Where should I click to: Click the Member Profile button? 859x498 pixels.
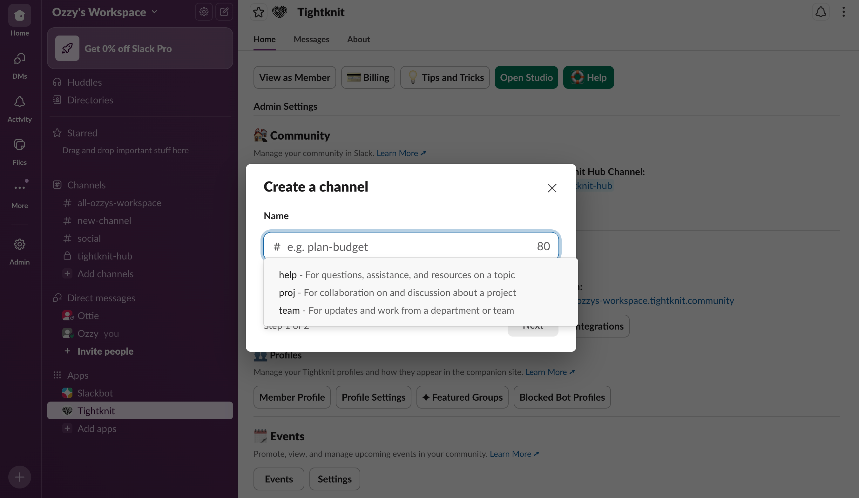[x=292, y=397]
